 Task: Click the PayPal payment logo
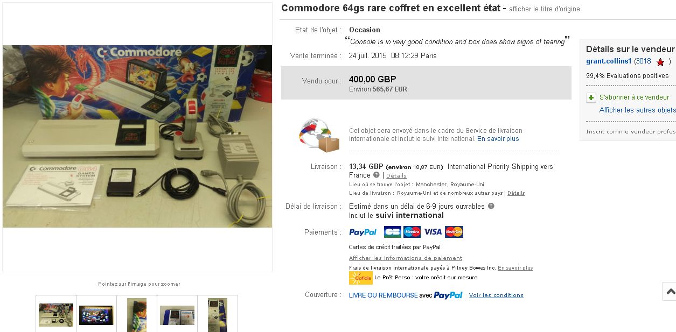click(363, 232)
